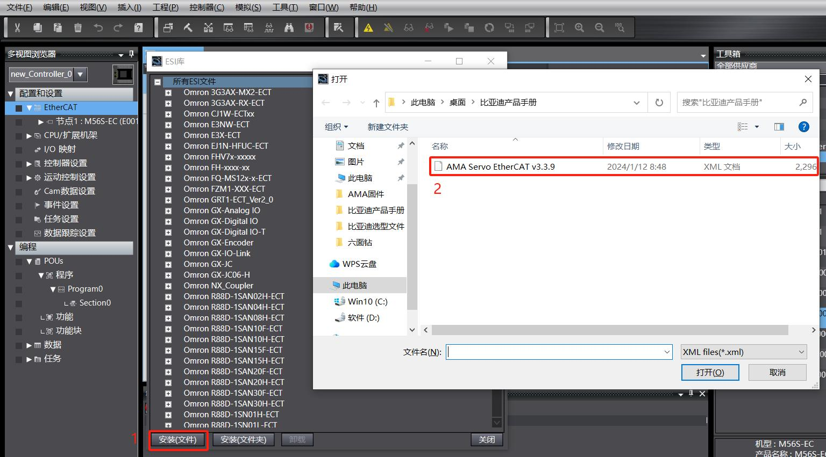Expand the 运动控制设置 tree node
This screenshot has width=826, height=457.
[x=29, y=177]
